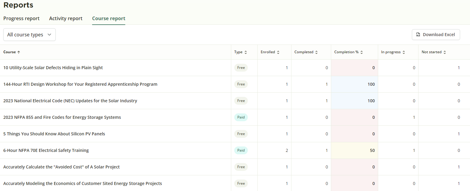470x191 pixels.
Task: Open 6-Hour NFPA 70E Electrical Safety Training
Action: point(46,150)
